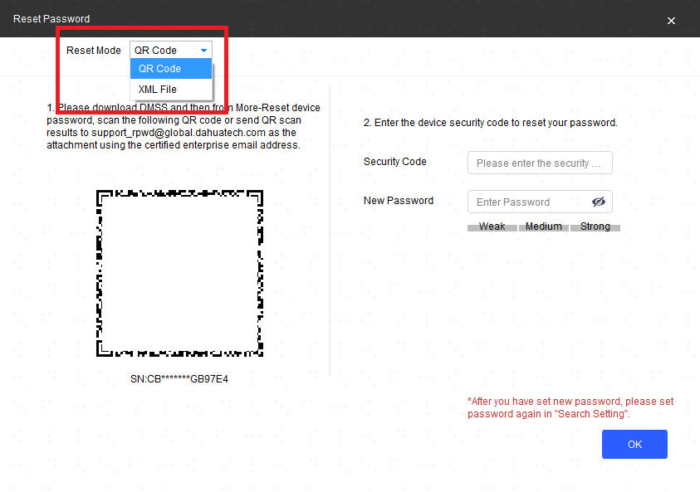The image size is (700, 492).
Task: Click the Weak strength indicator
Action: tap(492, 227)
